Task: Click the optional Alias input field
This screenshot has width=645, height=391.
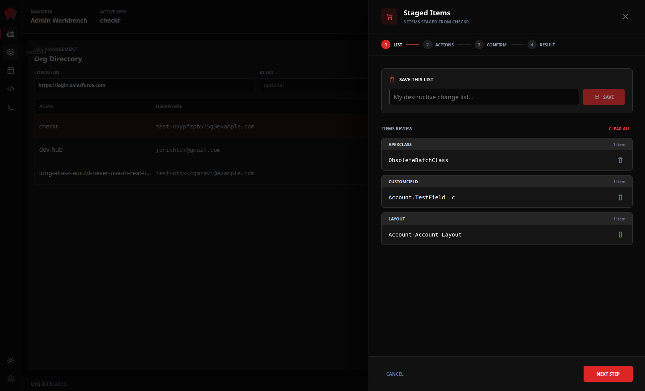Action: pos(314,85)
